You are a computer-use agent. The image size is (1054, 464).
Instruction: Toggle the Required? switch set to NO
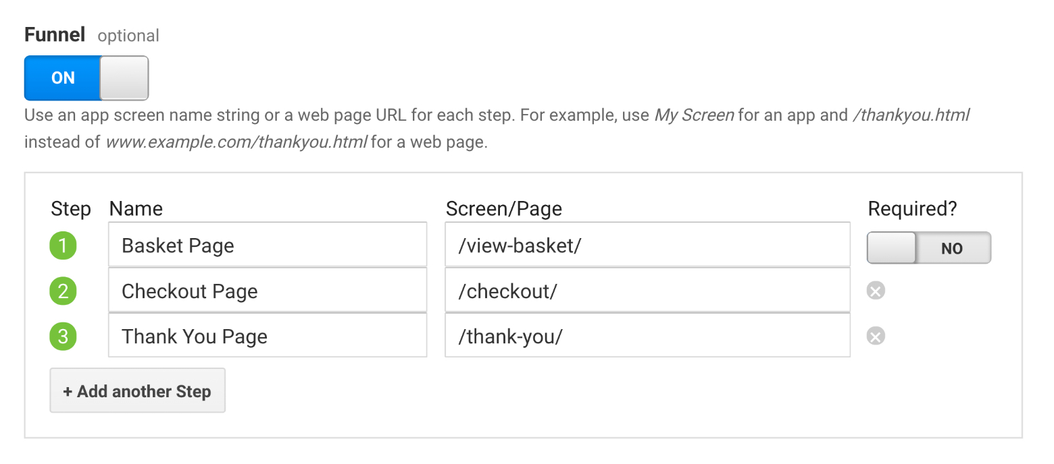tap(928, 248)
